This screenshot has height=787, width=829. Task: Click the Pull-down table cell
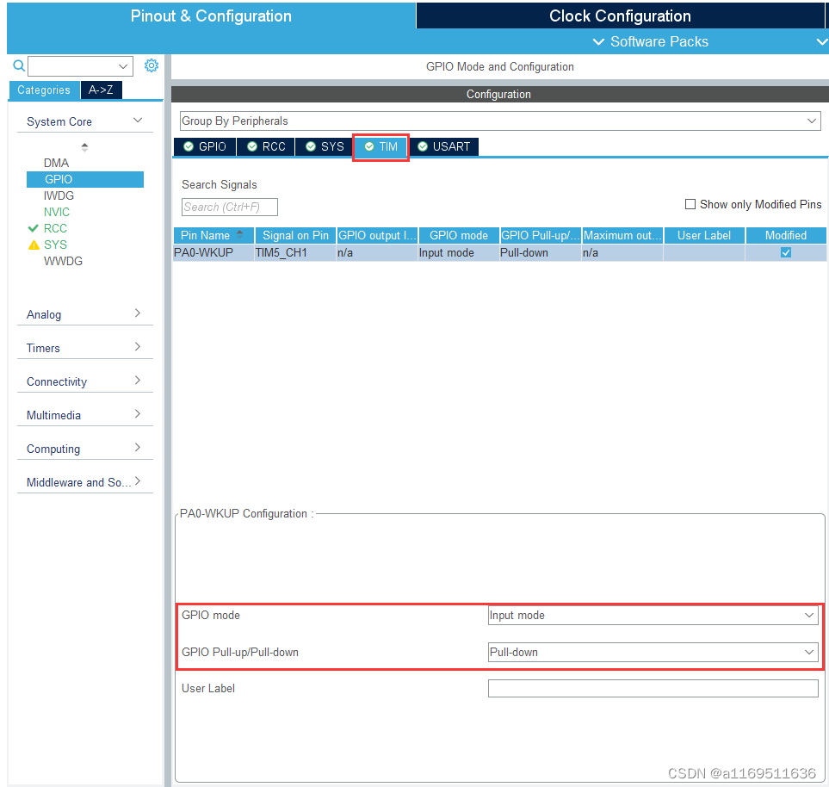[541, 252]
